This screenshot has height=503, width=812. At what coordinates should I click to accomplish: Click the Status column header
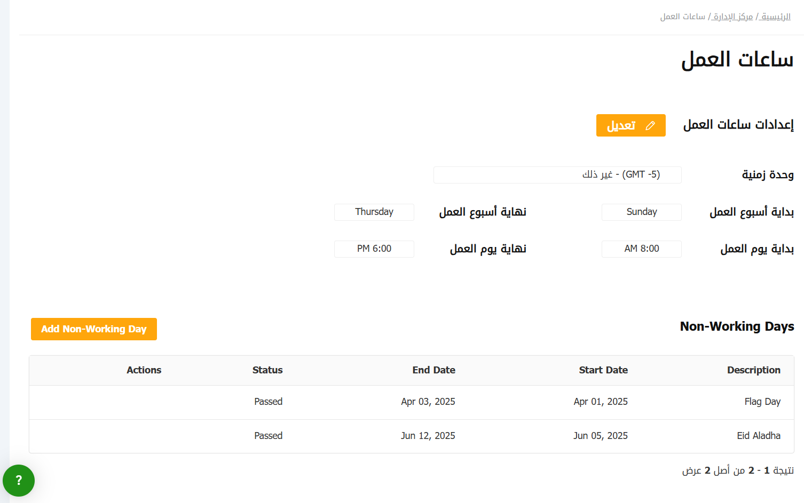(267, 370)
